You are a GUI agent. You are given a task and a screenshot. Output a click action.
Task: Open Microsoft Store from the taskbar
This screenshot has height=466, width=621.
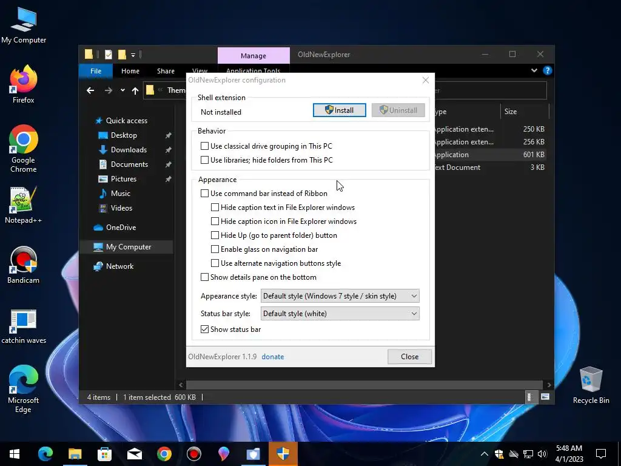(104, 454)
